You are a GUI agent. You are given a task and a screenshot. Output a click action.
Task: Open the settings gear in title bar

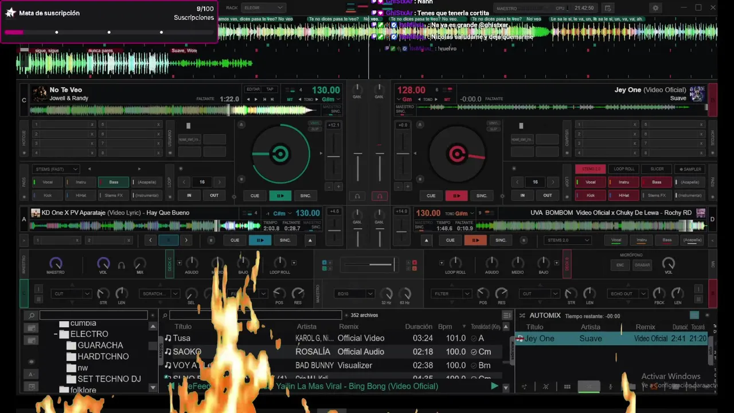tap(655, 8)
